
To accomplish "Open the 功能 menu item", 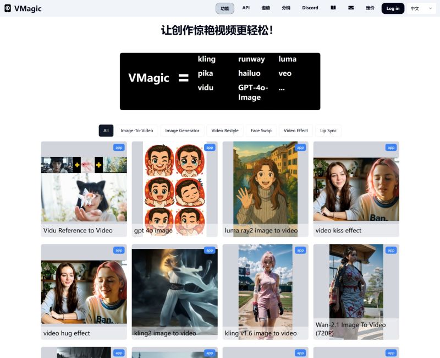I will pos(224,8).
